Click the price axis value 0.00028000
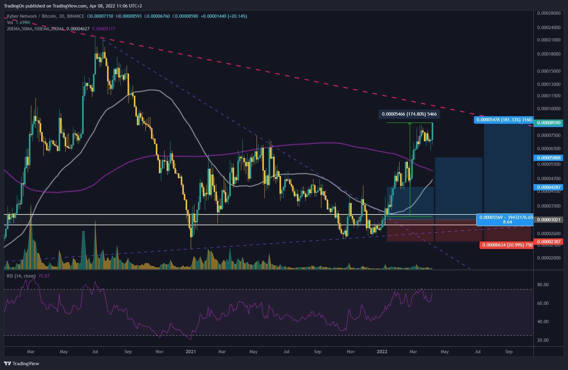The image size is (568, 370). tap(549, 13)
